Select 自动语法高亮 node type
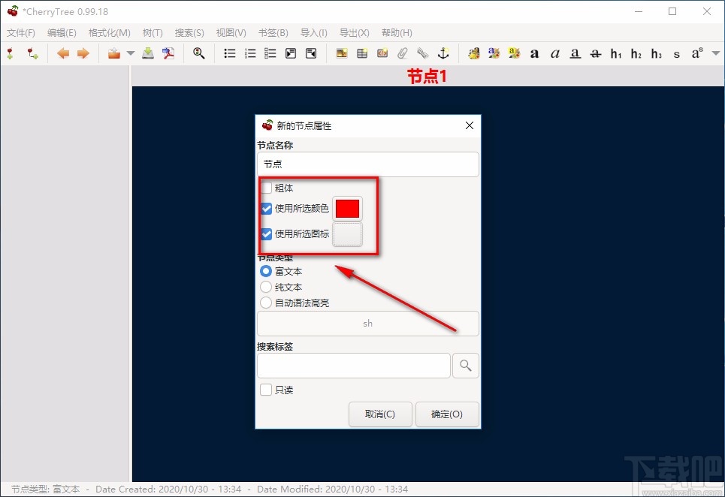725x497 pixels. (x=266, y=303)
